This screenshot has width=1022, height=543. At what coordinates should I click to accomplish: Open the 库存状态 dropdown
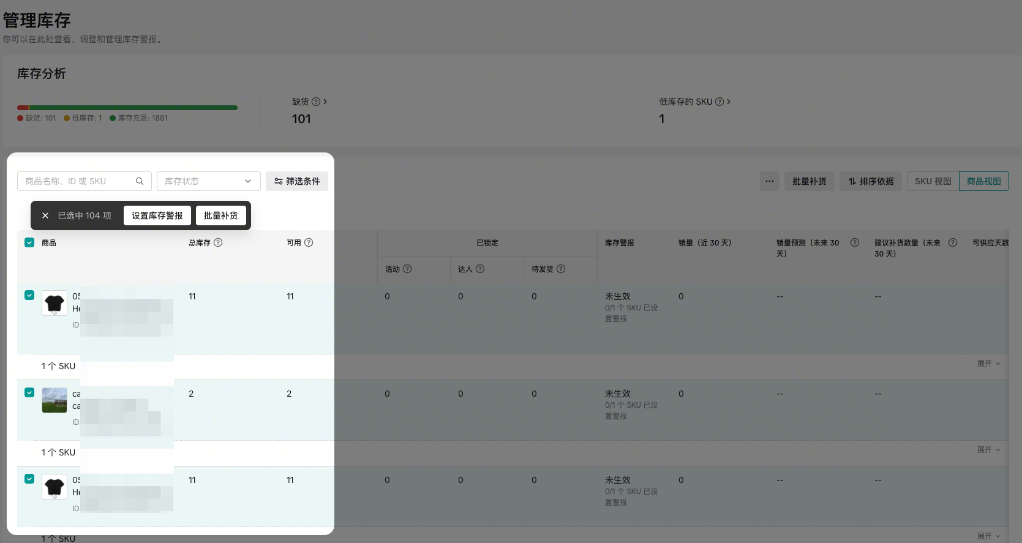[x=208, y=181]
